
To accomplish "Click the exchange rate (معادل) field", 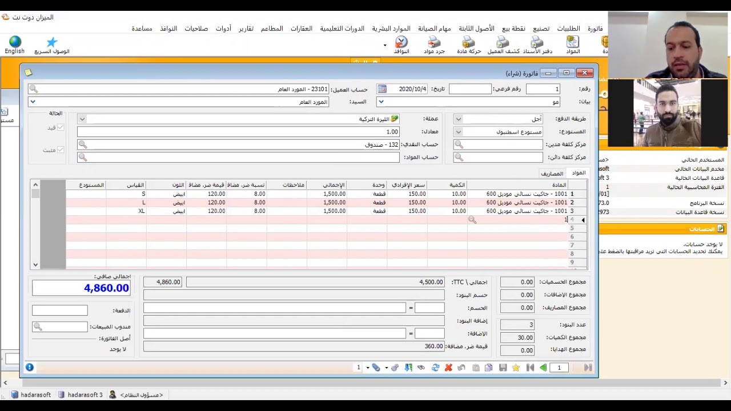I will (238, 132).
